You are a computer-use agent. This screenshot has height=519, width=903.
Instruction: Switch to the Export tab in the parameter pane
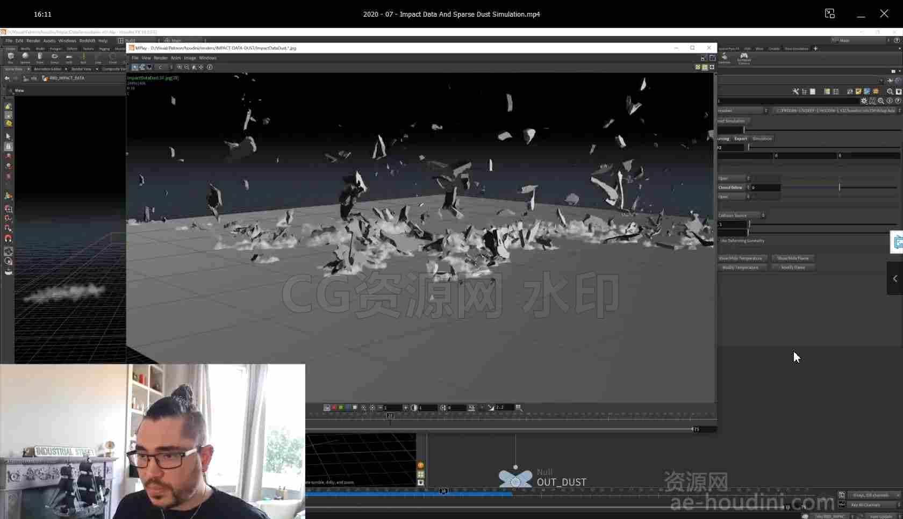pos(741,139)
